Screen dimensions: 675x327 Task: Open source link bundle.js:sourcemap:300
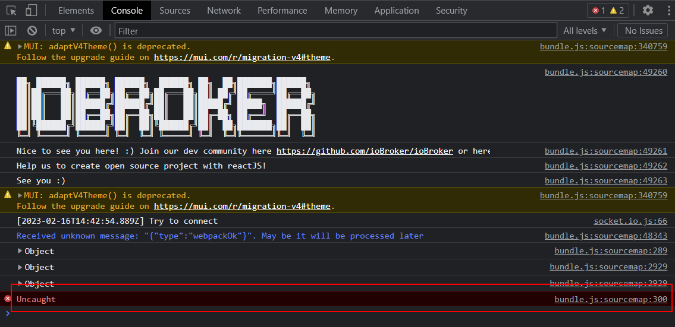tap(611, 300)
